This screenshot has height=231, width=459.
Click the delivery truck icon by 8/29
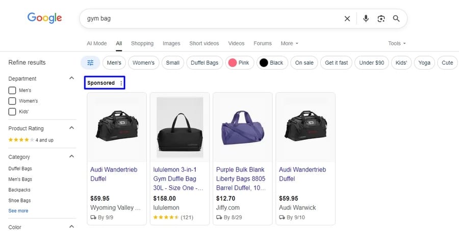[219, 217]
